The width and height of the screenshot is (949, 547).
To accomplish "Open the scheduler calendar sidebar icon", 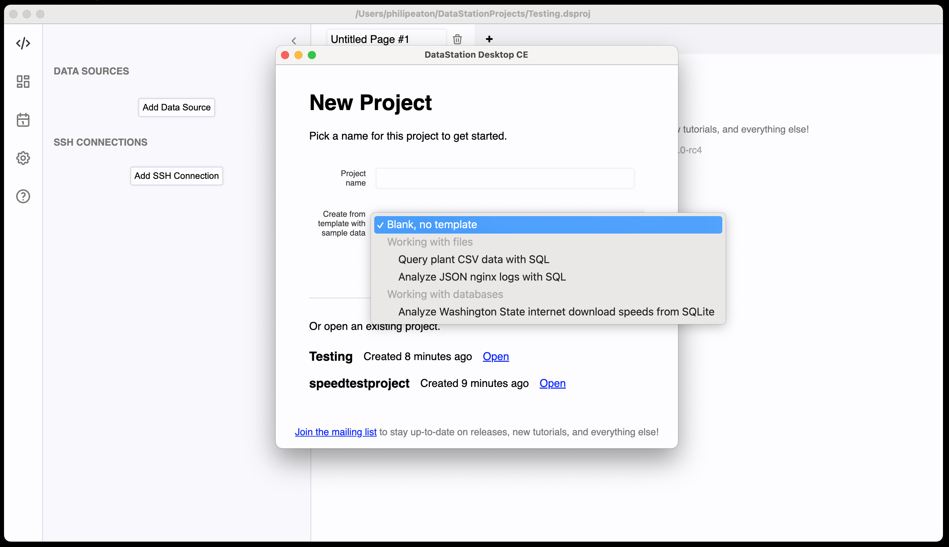I will pos(23,120).
